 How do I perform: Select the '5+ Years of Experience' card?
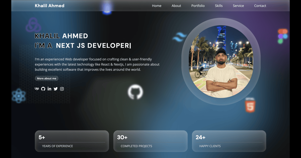pos(72,141)
